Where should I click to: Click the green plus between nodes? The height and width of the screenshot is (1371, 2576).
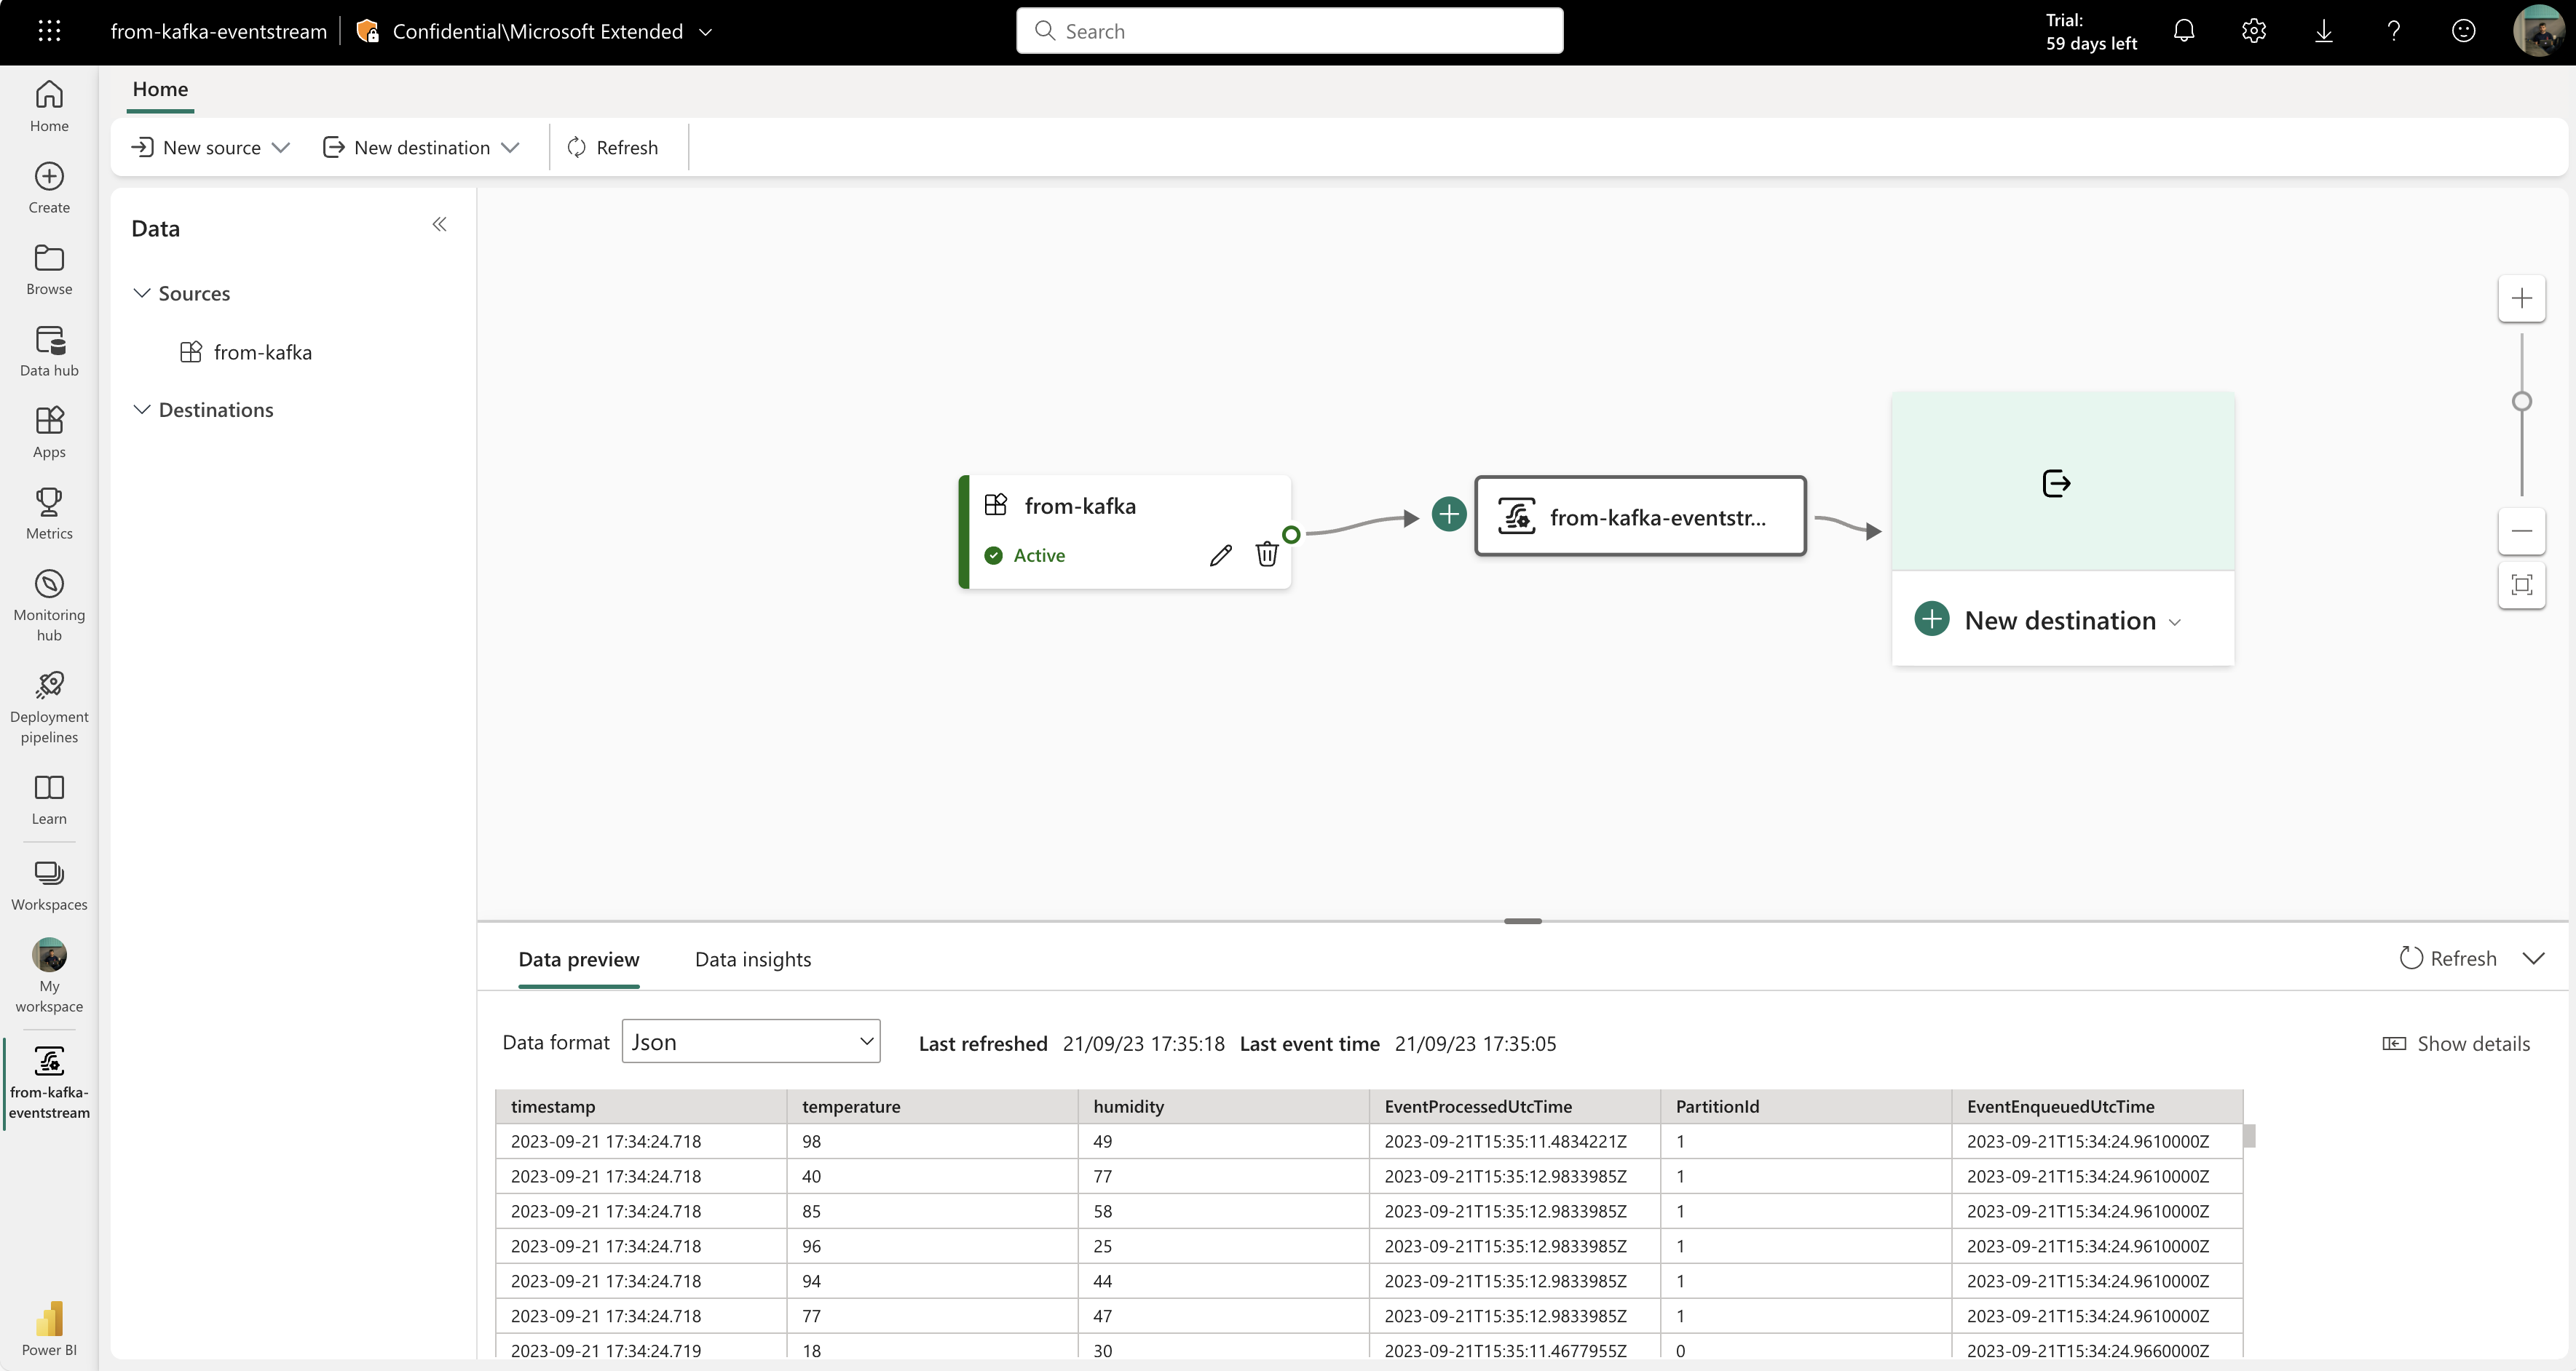coord(1448,514)
